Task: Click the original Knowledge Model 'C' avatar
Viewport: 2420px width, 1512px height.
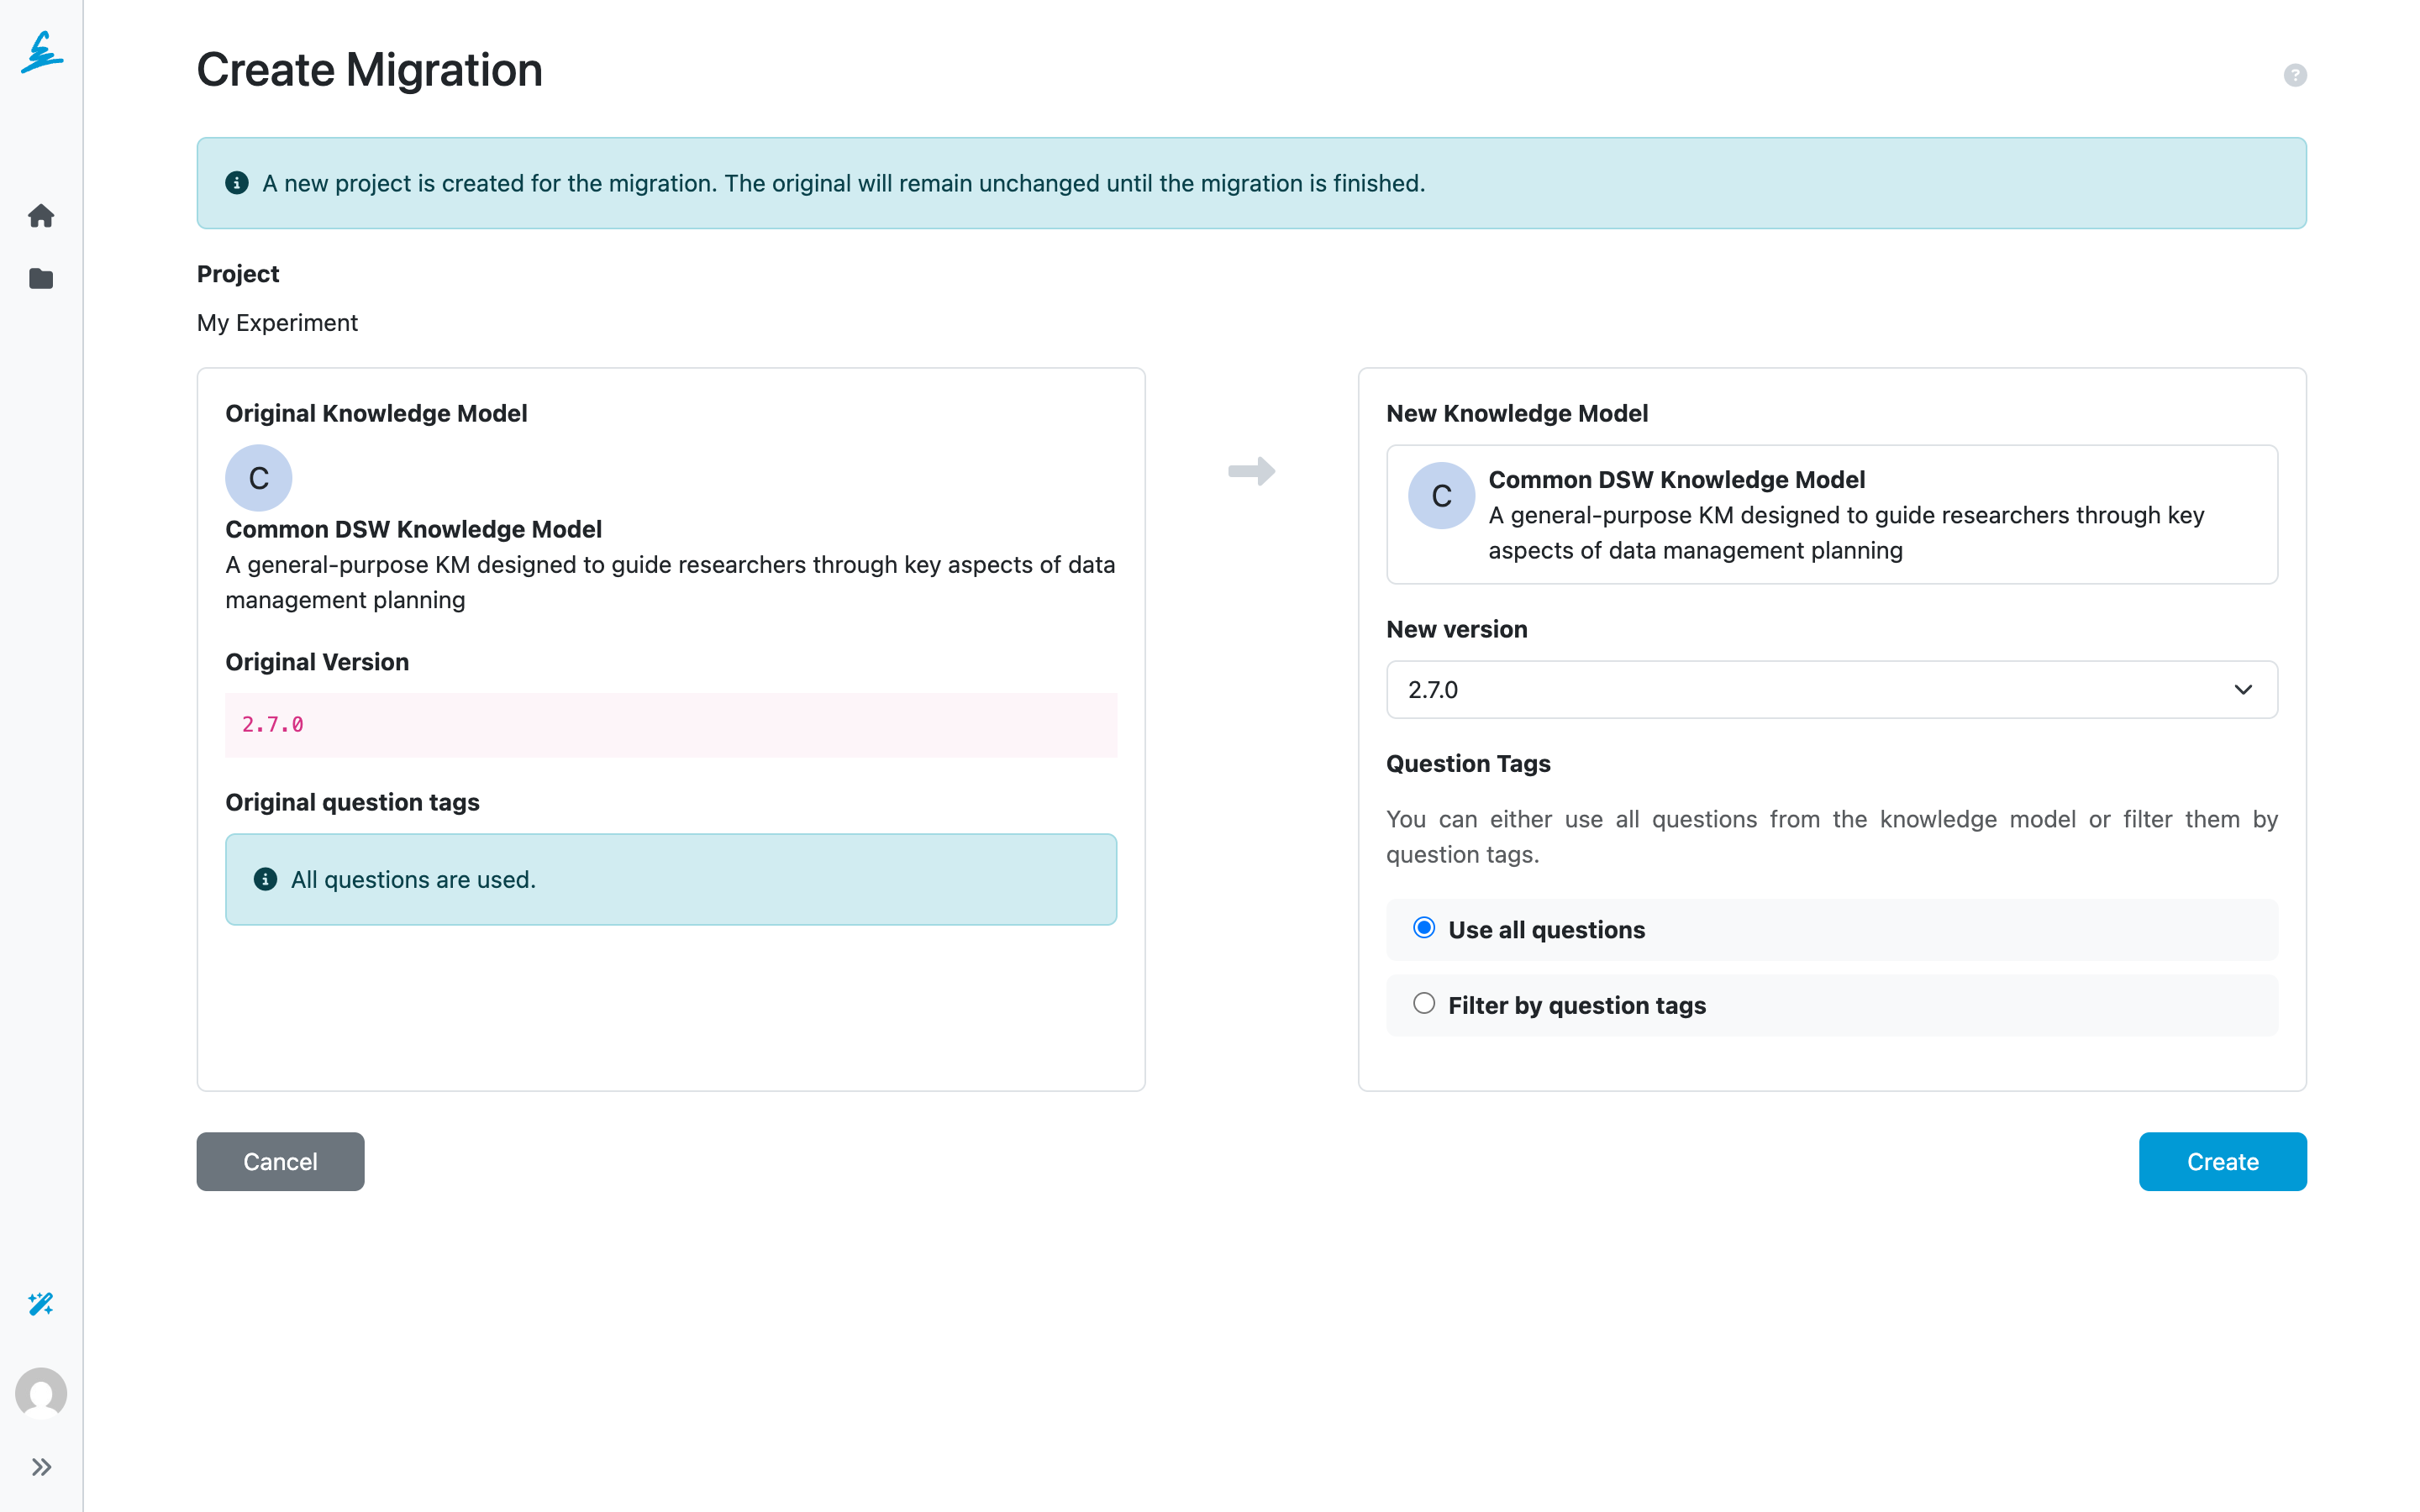Action: click(x=259, y=478)
